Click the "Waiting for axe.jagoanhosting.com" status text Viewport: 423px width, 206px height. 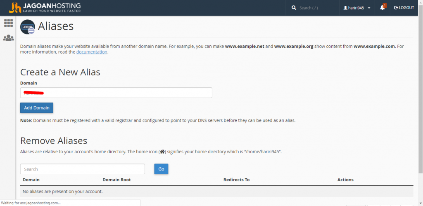coord(31,203)
